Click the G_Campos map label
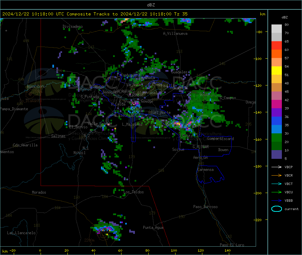Image resolution: width=302 pixels, height=255 pixels. (228, 98)
